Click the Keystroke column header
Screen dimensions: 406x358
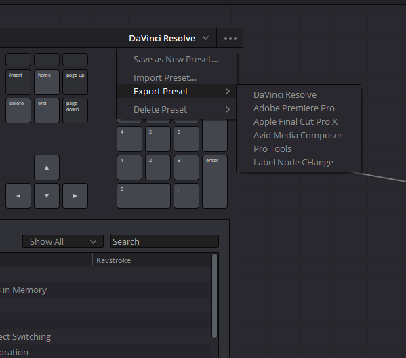(152, 260)
